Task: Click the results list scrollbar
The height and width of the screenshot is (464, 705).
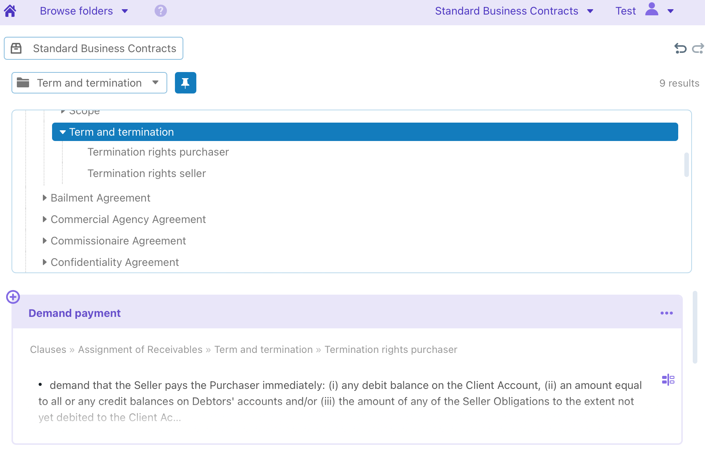Action: point(695,327)
